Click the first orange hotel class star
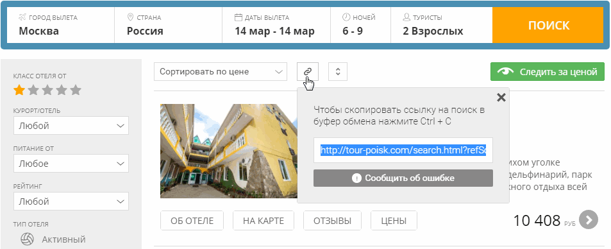The width and height of the screenshot is (611, 249). tap(19, 90)
